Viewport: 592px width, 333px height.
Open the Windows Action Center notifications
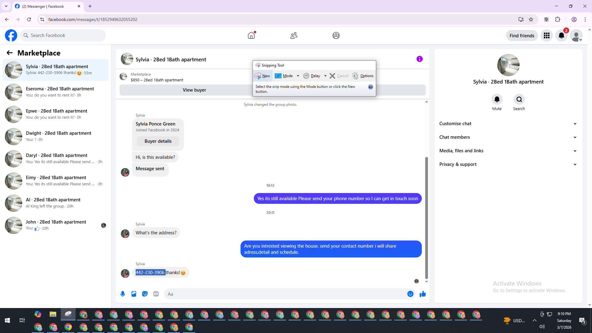(582, 321)
